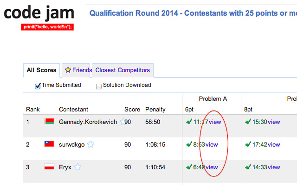Click the Poland flag beside Eryx
The height and width of the screenshot is (185, 297).
coord(49,167)
